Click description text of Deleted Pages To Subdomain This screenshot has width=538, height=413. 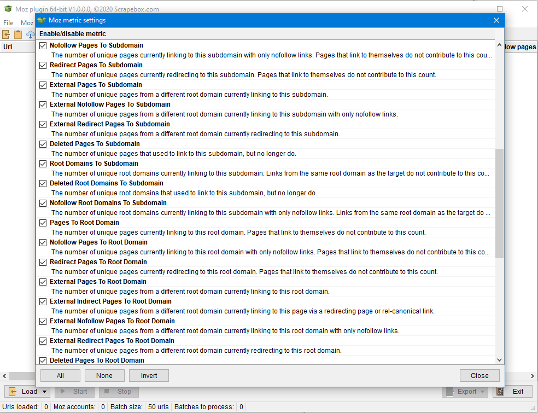pos(174,154)
